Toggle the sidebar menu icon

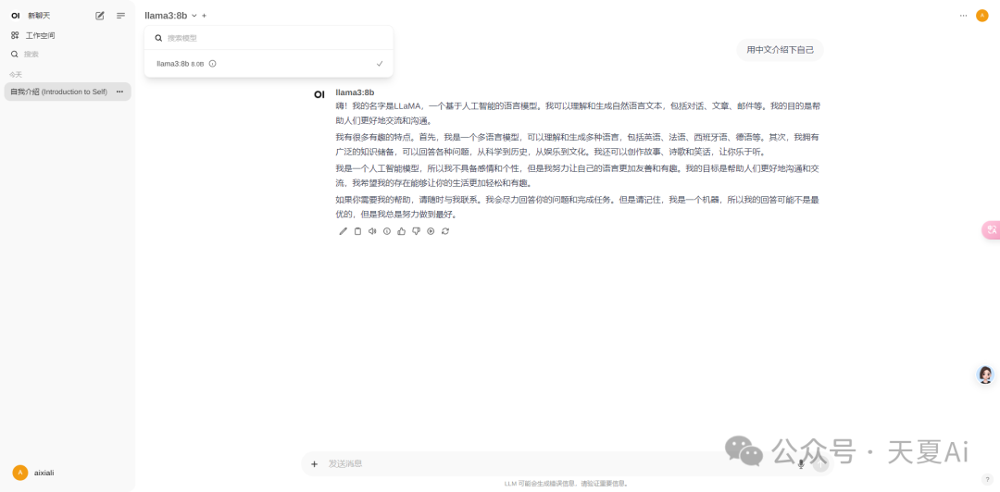click(x=120, y=16)
